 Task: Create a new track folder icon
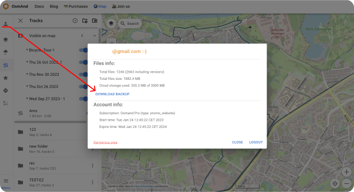coord(84,21)
